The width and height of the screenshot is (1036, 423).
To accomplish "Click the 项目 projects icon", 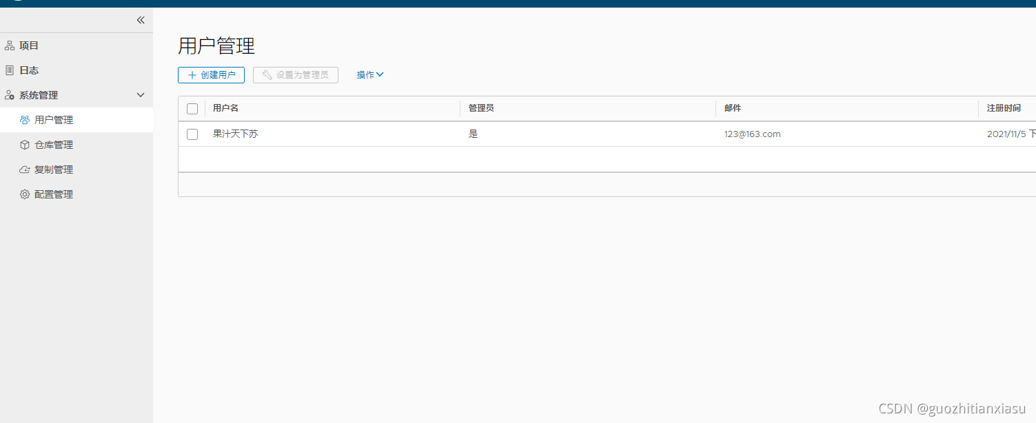I will [10, 45].
